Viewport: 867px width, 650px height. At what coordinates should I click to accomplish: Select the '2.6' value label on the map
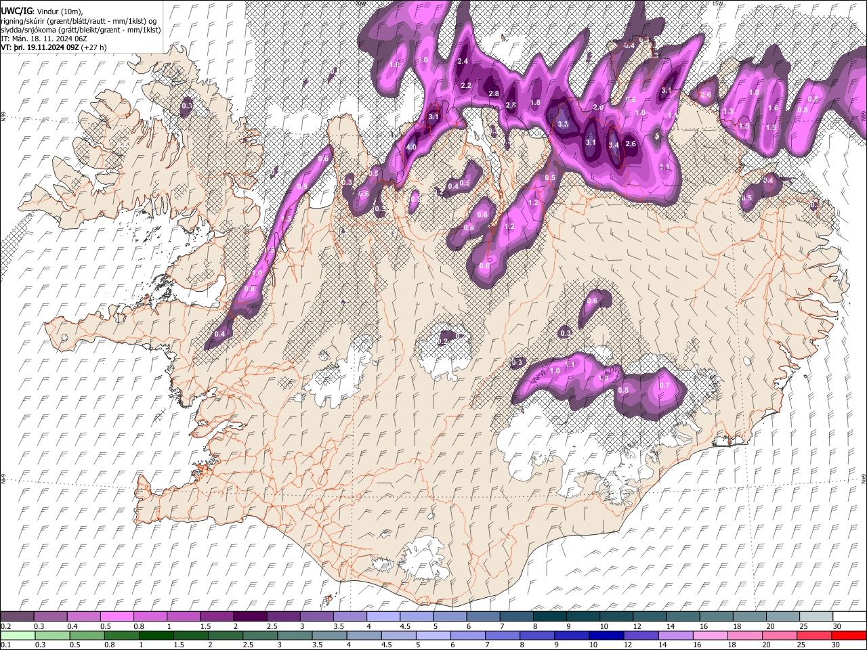631,144
